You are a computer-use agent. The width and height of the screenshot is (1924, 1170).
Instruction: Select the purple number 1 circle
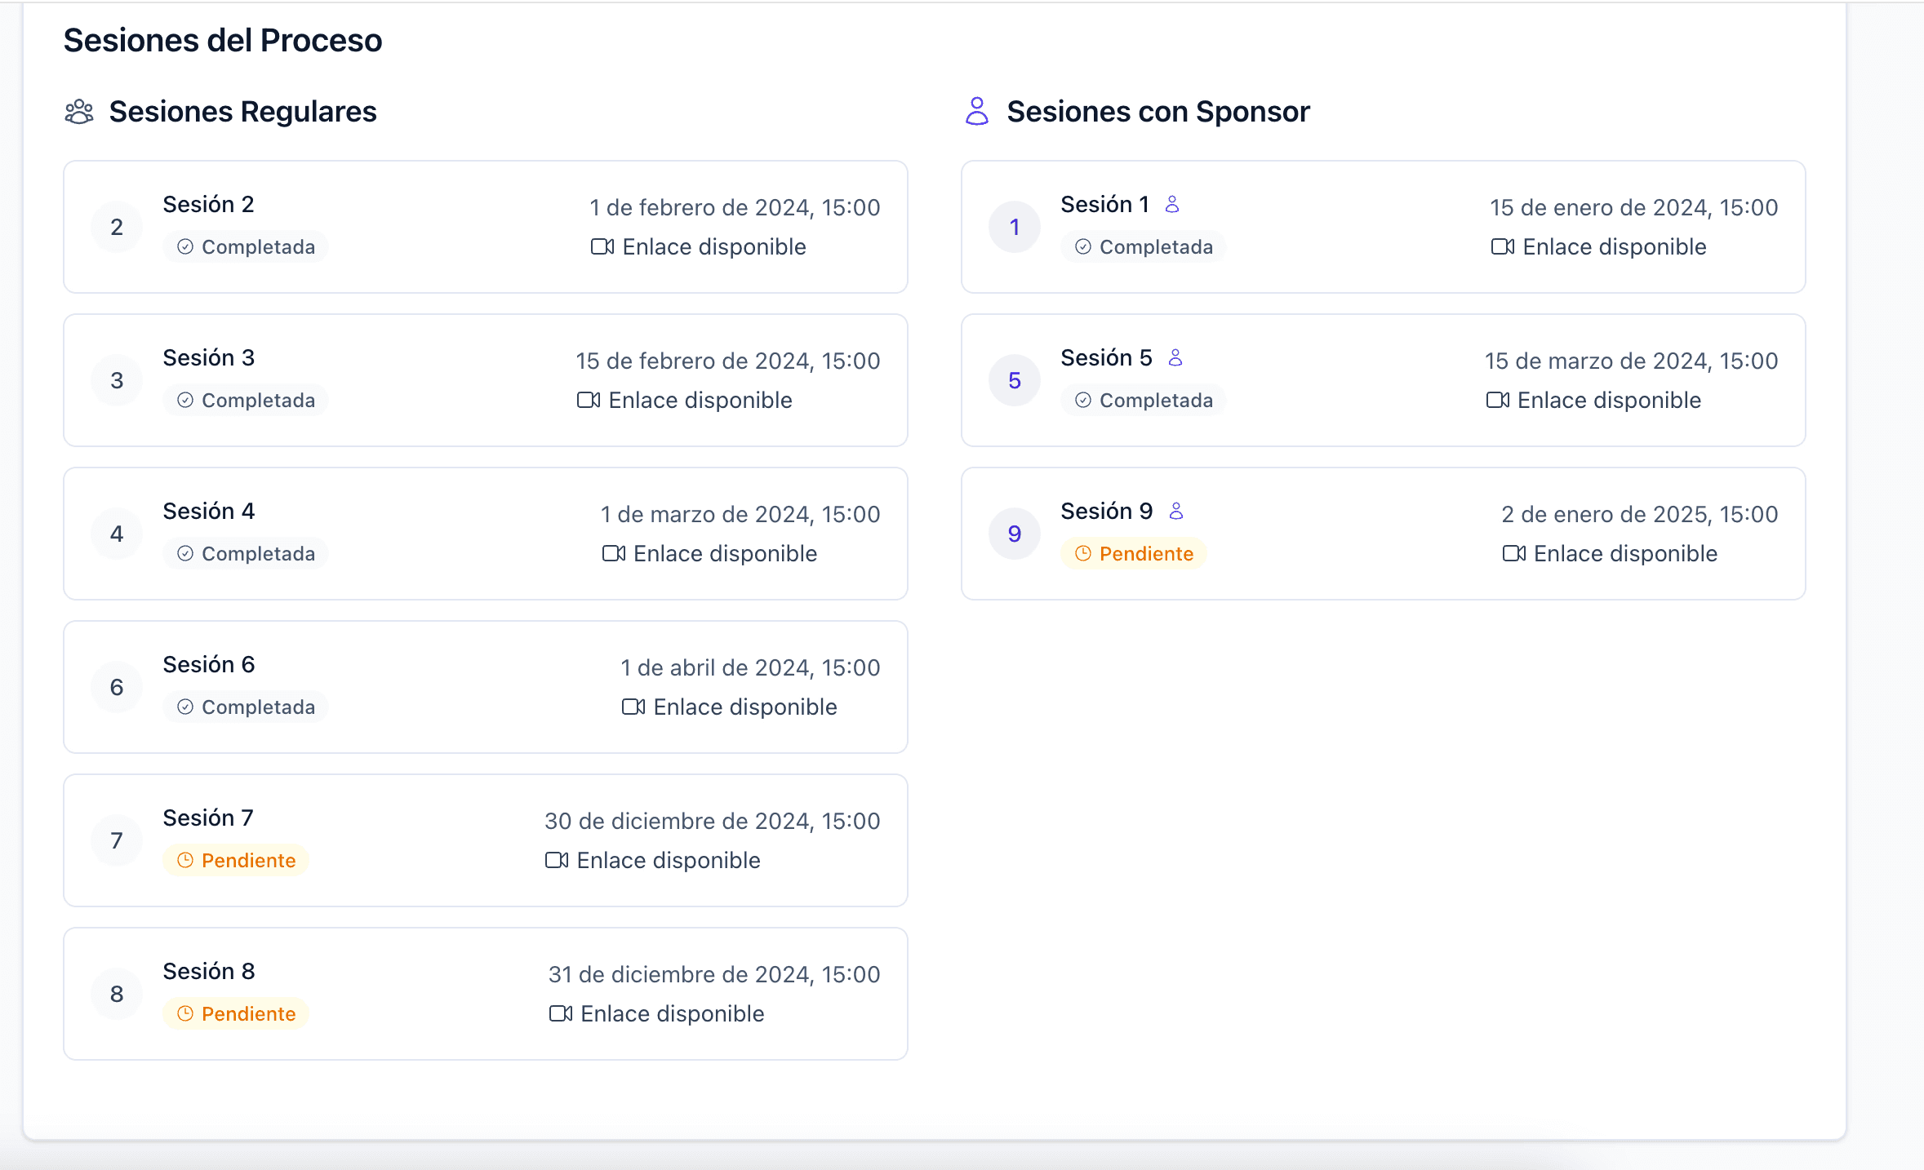[1015, 228]
